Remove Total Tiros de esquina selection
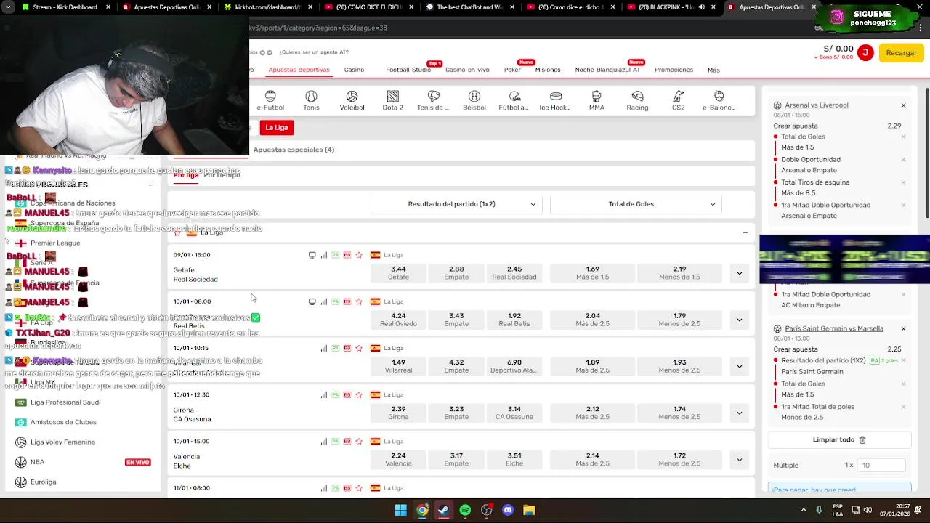Image resolution: width=930 pixels, height=523 pixels. coord(903,182)
